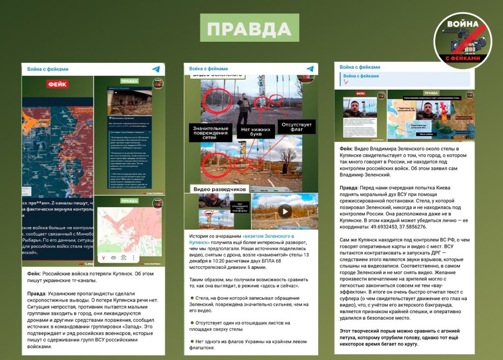Click the large round Война с фейками logo
Screen dimensions: 503x360
pos(462,41)
